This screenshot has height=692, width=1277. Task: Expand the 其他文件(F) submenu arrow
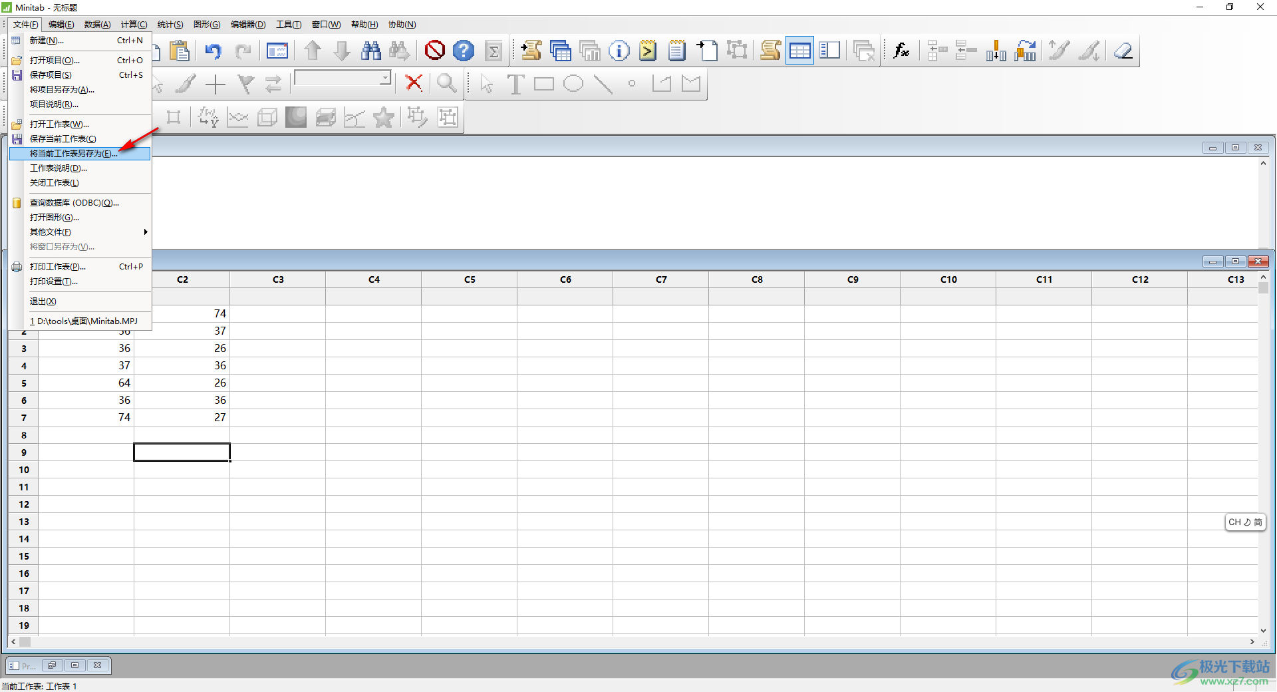[146, 232]
